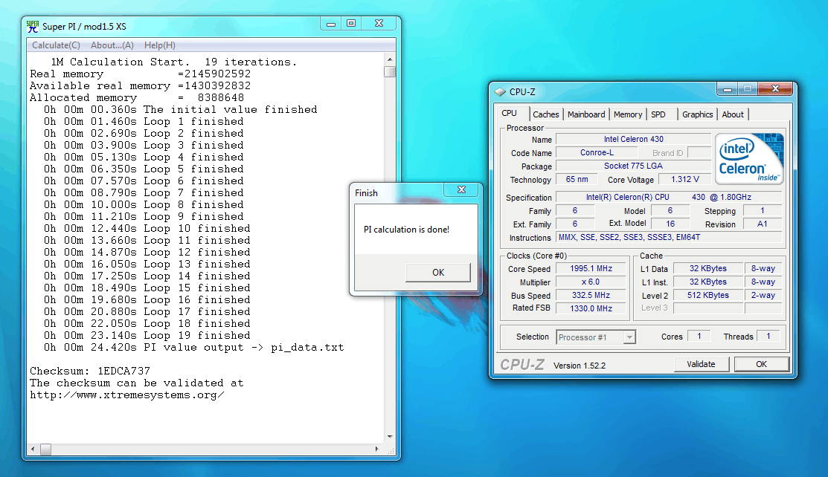Click the 'Real memory =2145902592' line
The image size is (828, 477).
click(x=141, y=74)
